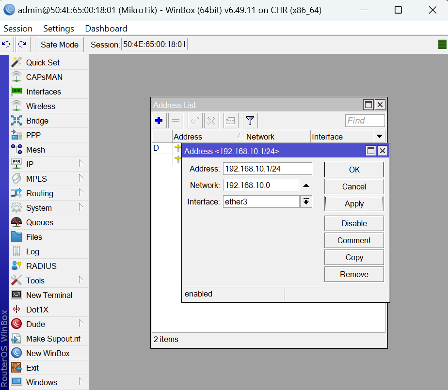This screenshot has height=390, width=448.
Task: Expand System submenu arrow
Action: [81, 207]
